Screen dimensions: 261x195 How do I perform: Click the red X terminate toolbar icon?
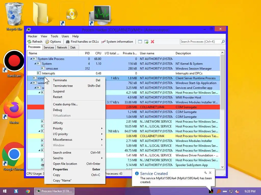[x=152, y=42]
